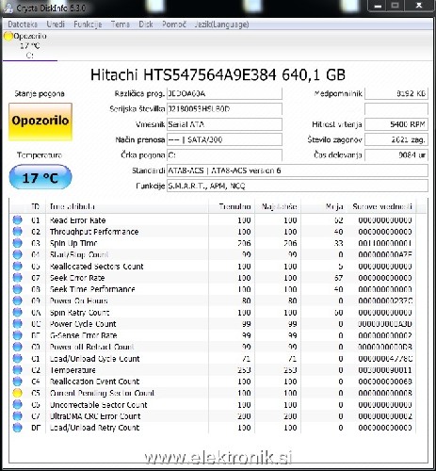Click blue status icon for UltraDMA CRC Error Count
Screen dimensions: 436x471
point(17,415)
